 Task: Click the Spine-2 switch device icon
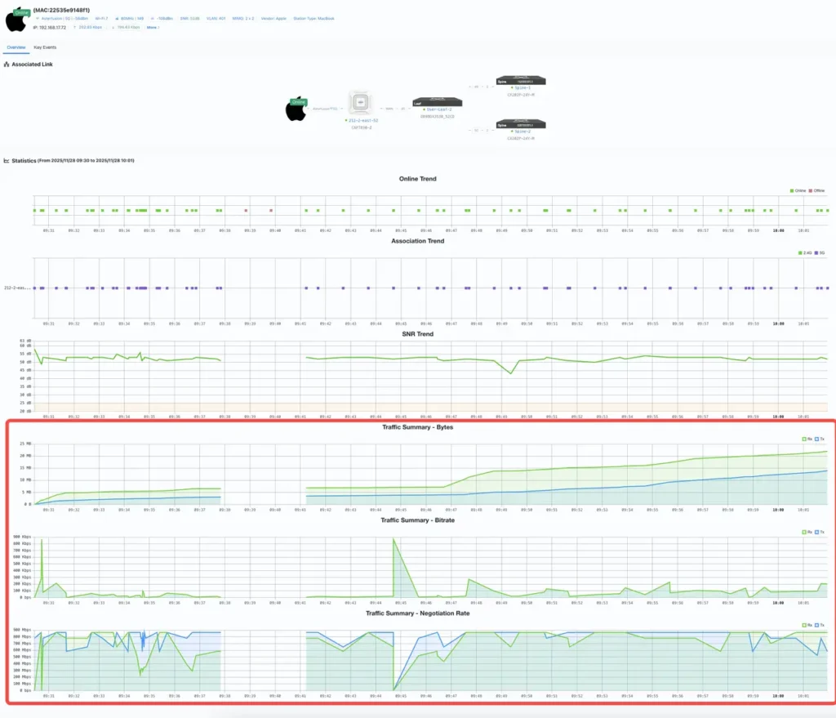(520, 124)
